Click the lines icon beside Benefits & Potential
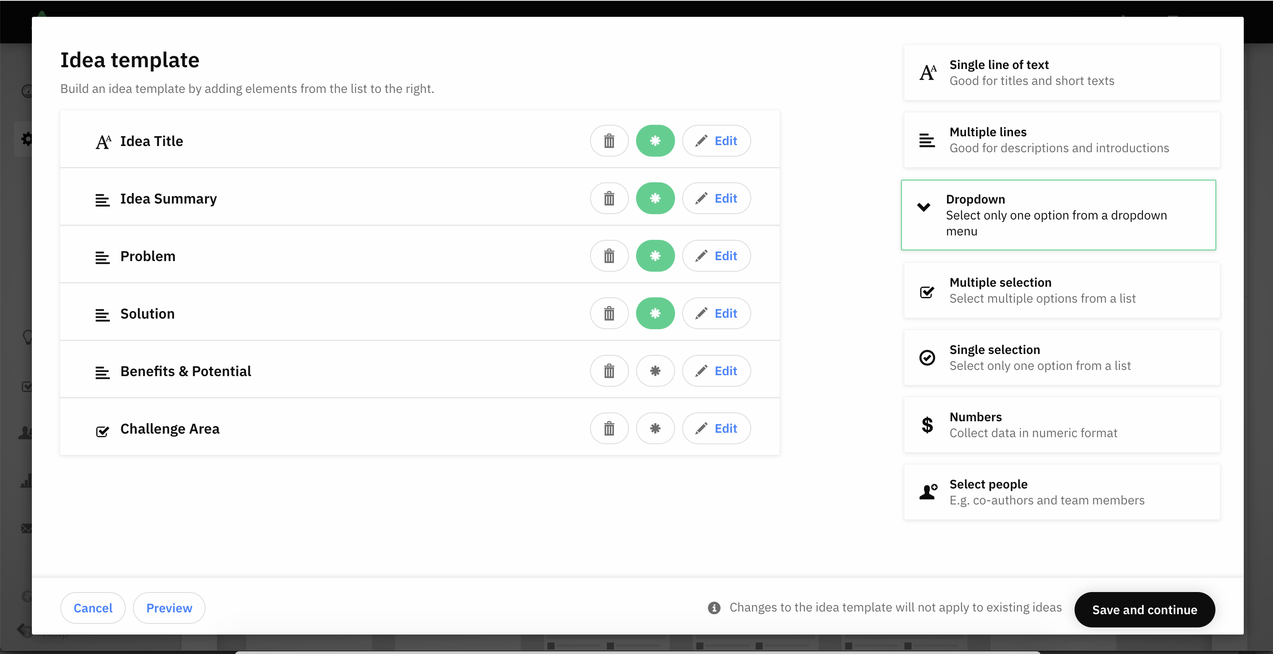The image size is (1273, 654). pyautogui.click(x=102, y=373)
